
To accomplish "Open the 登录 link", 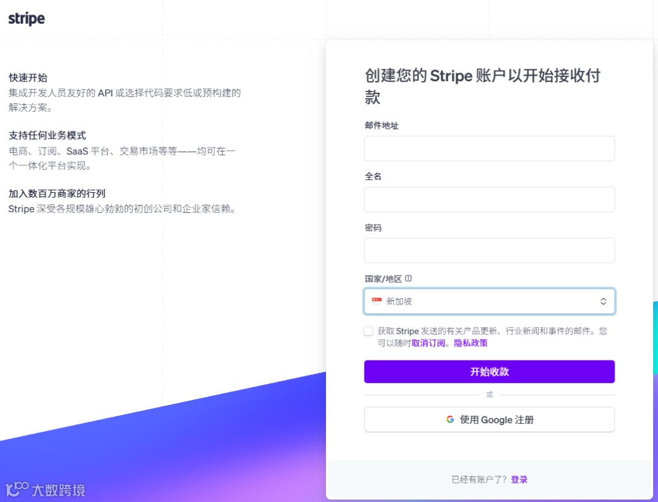I will click(x=519, y=479).
